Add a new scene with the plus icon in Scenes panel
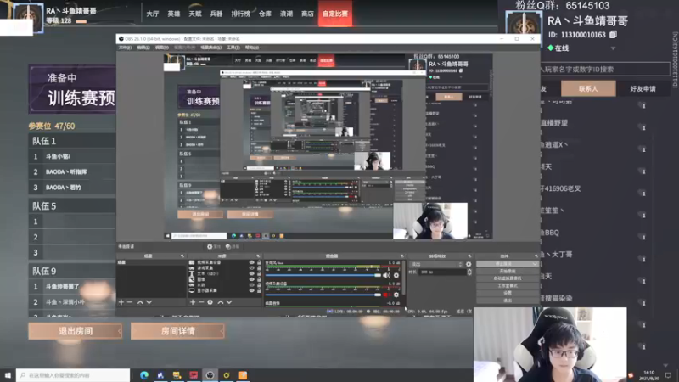 point(121,302)
